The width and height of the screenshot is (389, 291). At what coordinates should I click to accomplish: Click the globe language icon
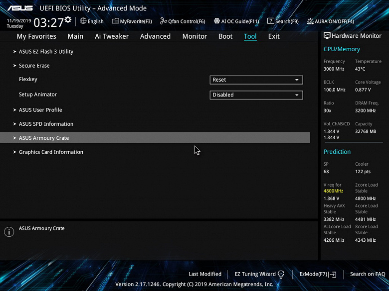[83, 21]
